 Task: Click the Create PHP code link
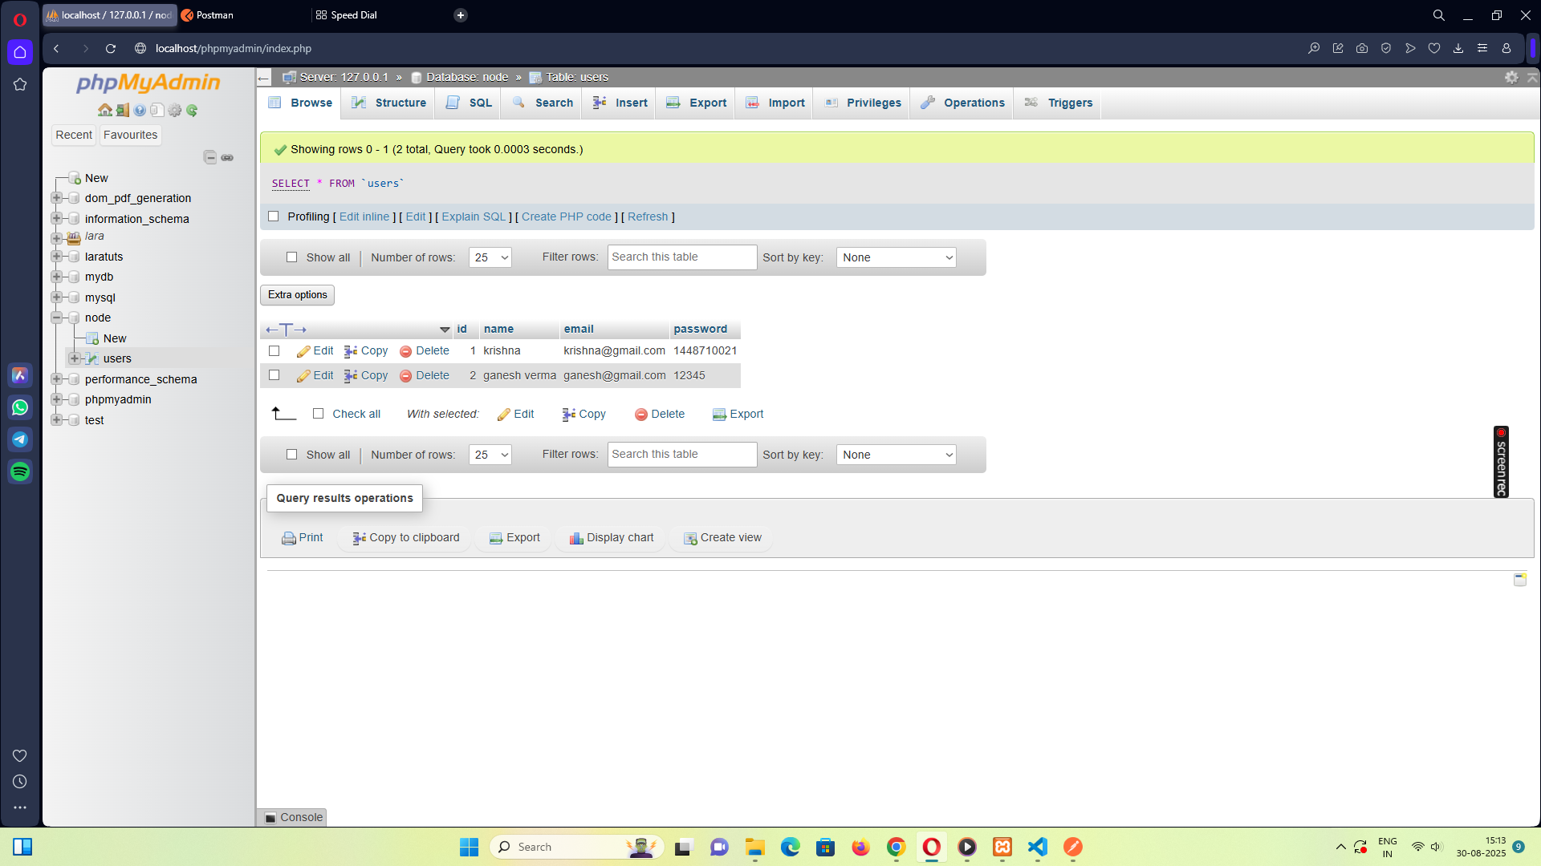coord(567,216)
